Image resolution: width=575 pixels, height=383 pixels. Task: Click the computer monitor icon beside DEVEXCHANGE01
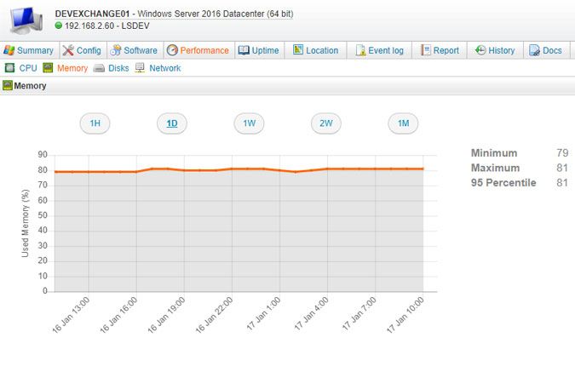(x=25, y=20)
